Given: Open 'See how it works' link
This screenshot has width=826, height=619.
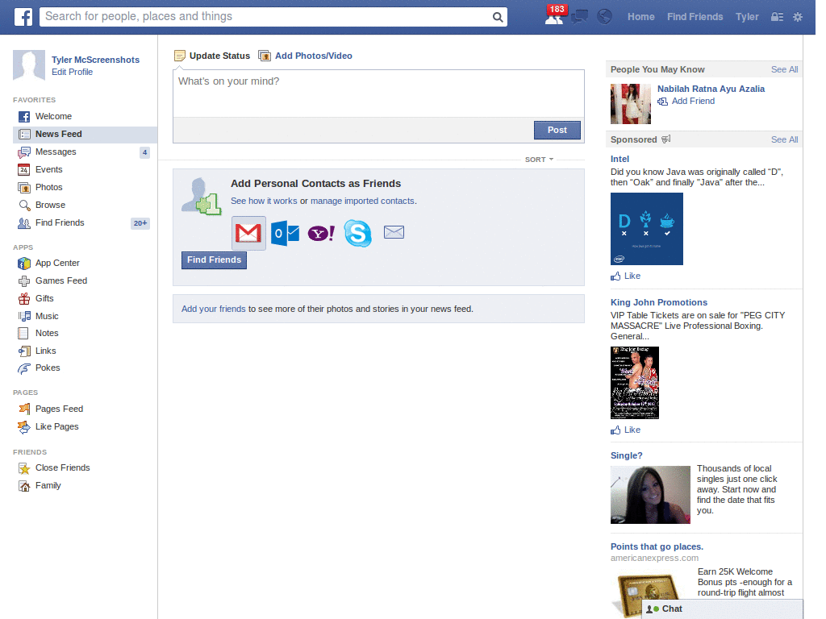Looking at the screenshot, I should tap(264, 201).
